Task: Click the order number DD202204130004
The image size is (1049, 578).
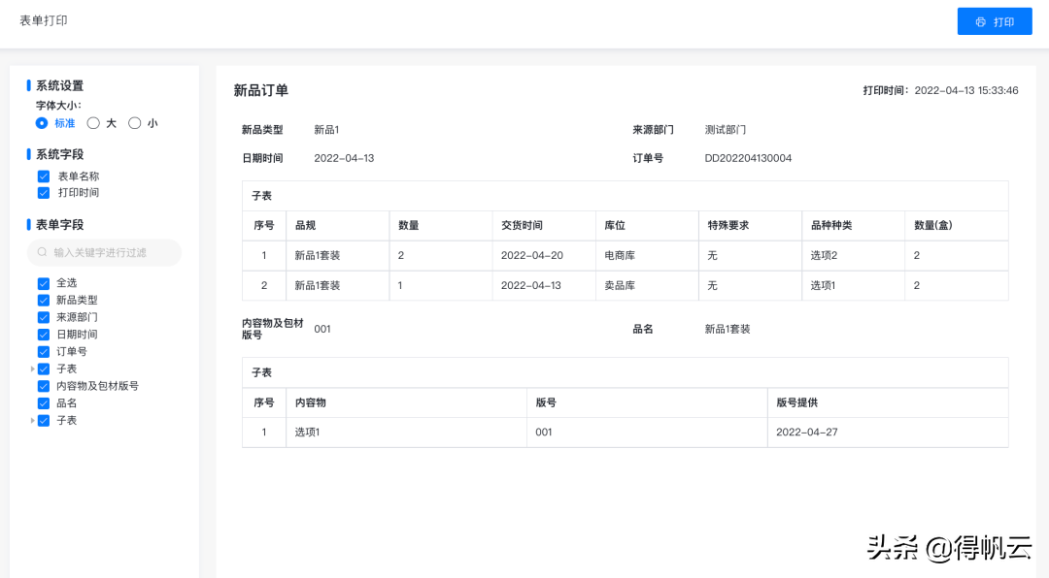Action: [748, 158]
